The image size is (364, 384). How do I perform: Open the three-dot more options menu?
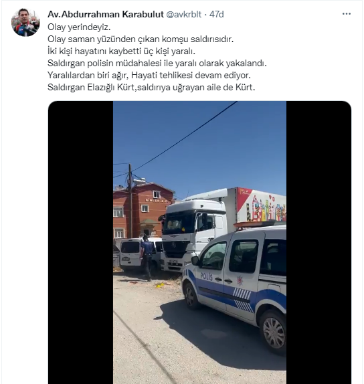346,14
